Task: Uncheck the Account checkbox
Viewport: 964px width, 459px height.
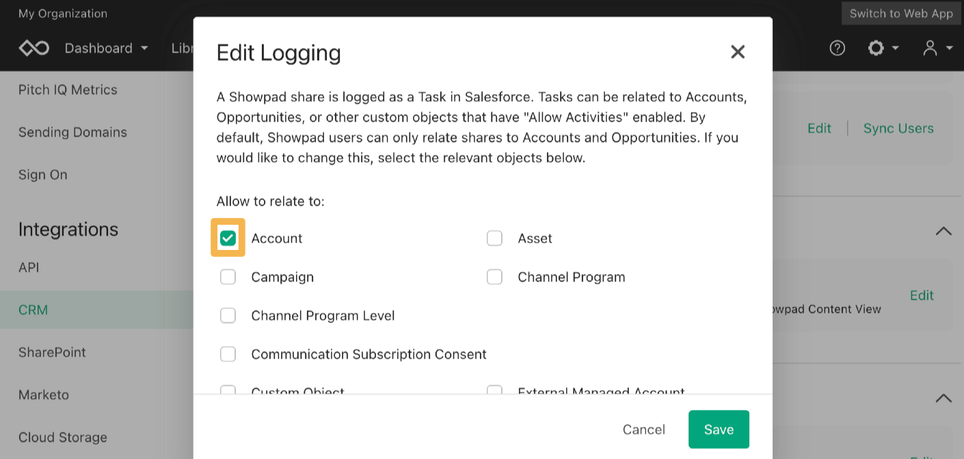Action: pos(228,238)
